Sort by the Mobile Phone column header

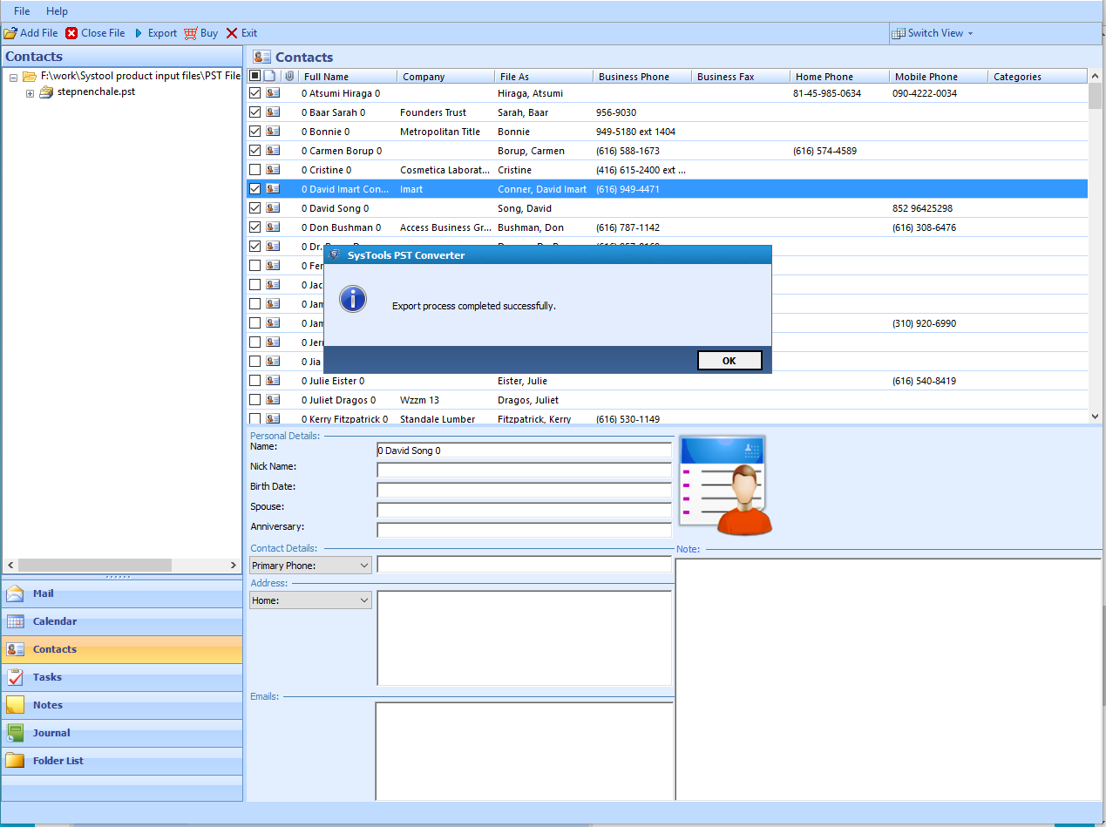coord(938,77)
